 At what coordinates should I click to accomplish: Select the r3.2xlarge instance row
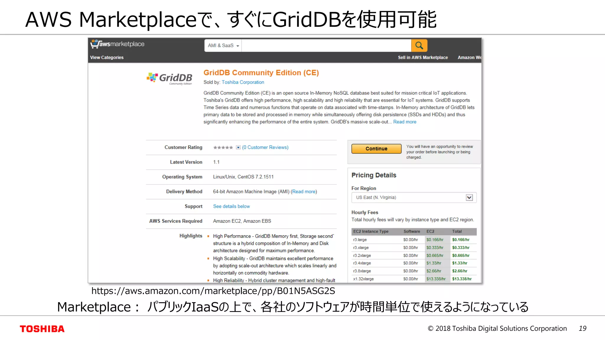pyautogui.click(x=414, y=255)
